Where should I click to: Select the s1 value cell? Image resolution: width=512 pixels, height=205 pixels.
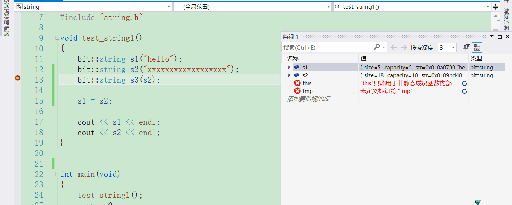point(413,68)
